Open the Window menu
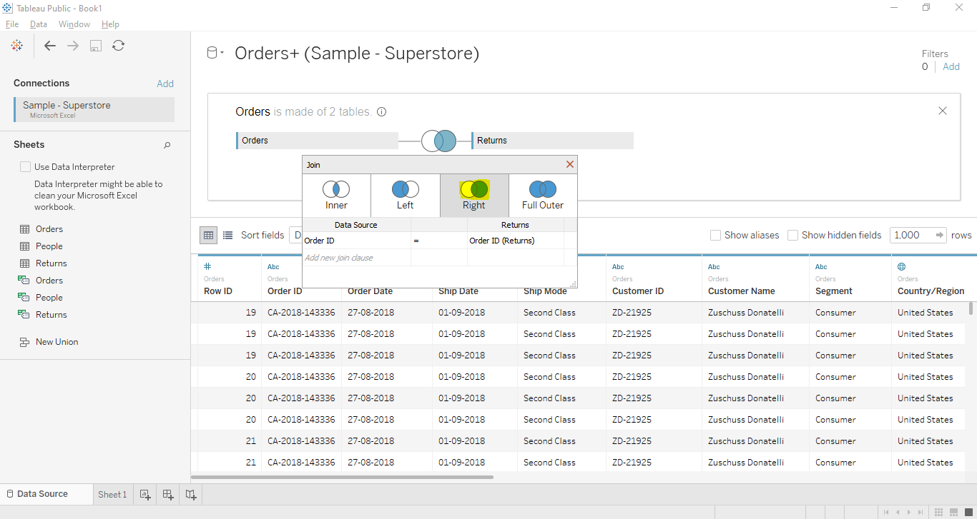Image resolution: width=977 pixels, height=519 pixels. pyautogui.click(x=74, y=24)
